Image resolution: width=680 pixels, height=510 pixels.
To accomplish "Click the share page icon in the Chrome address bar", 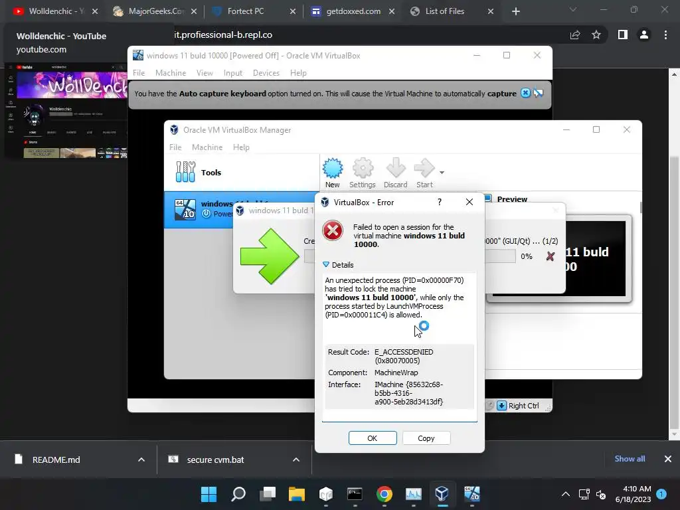I will pyautogui.click(x=575, y=35).
